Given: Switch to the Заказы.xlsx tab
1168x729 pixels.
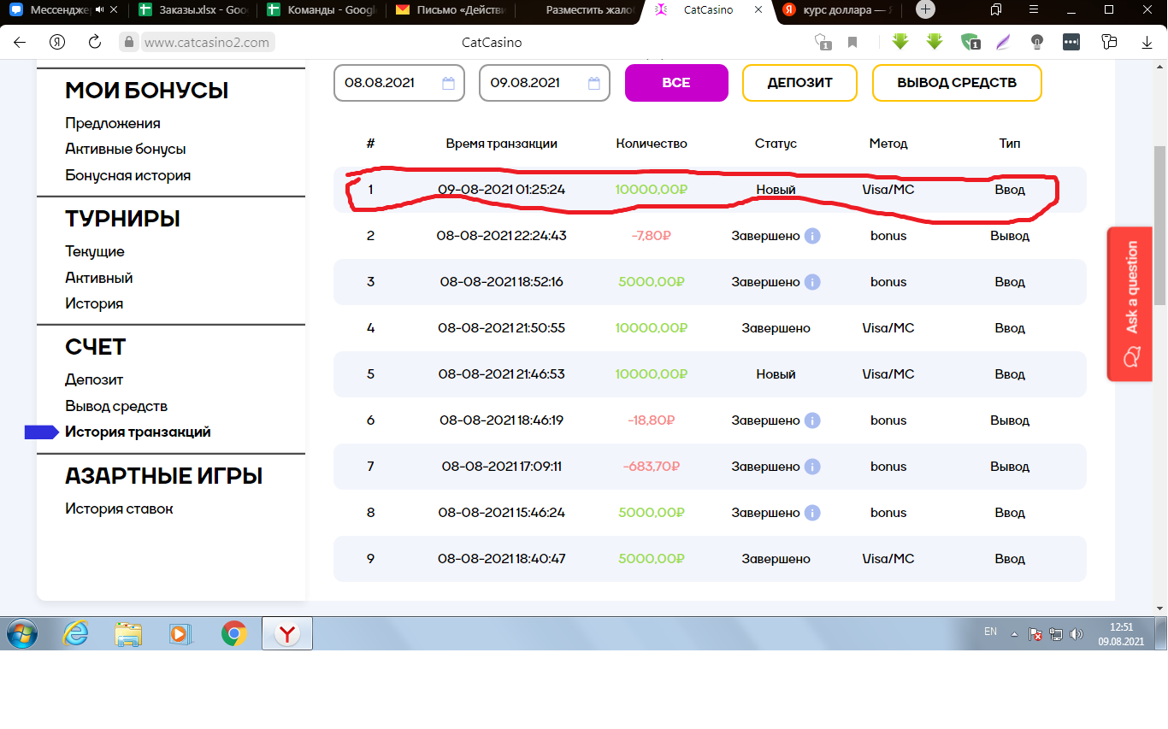Looking at the screenshot, I should (x=193, y=10).
